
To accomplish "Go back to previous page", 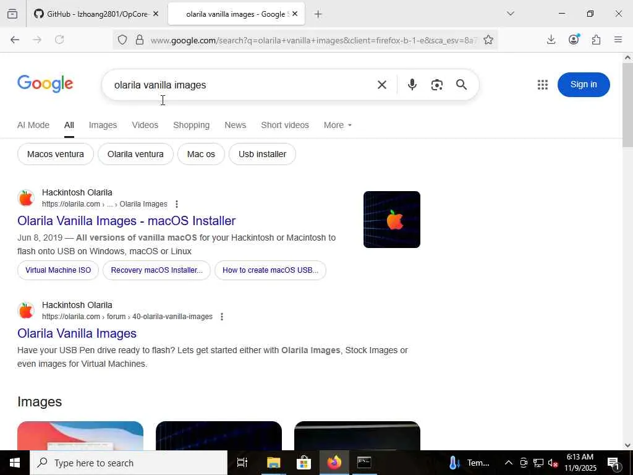I will coord(15,40).
